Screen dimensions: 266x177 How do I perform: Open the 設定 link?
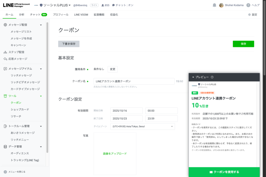pyautogui.click(x=253, y=15)
